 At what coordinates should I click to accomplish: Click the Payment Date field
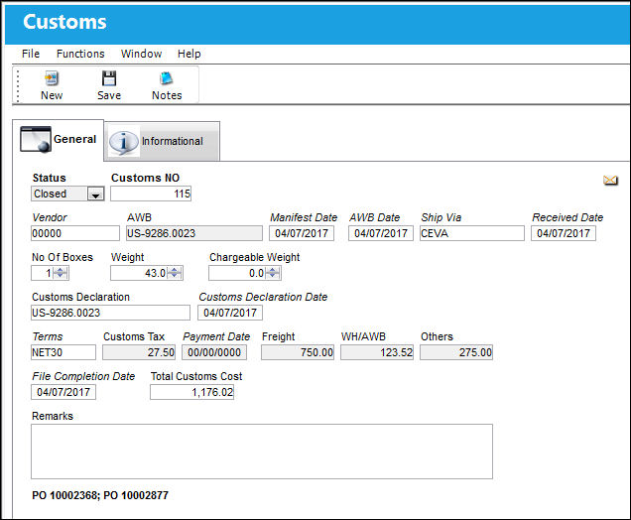coord(214,352)
